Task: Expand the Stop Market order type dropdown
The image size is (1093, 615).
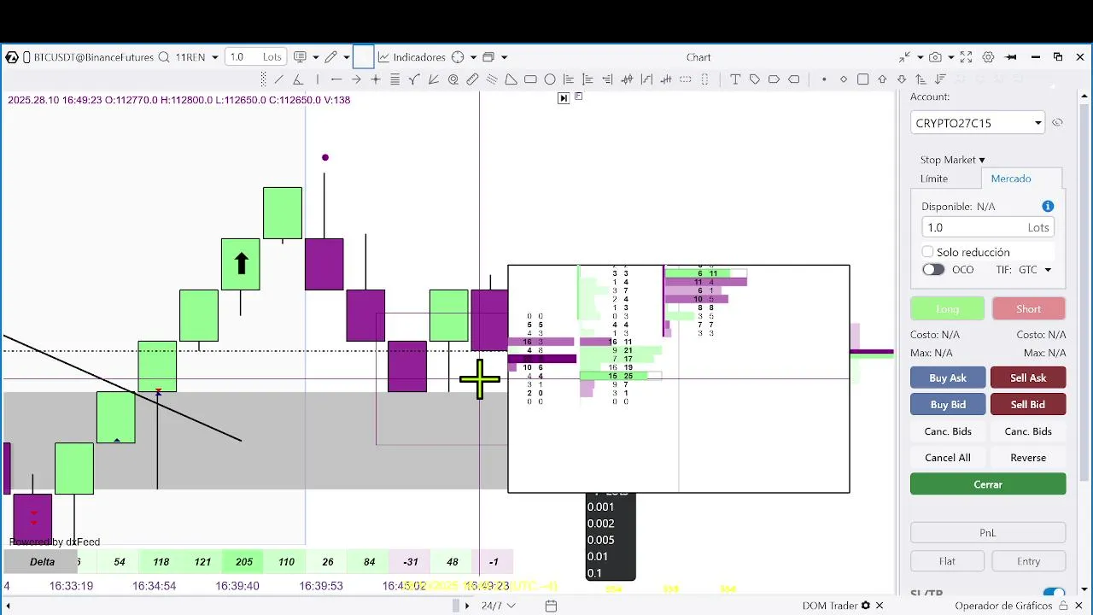Action: click(x=952, y=160)
